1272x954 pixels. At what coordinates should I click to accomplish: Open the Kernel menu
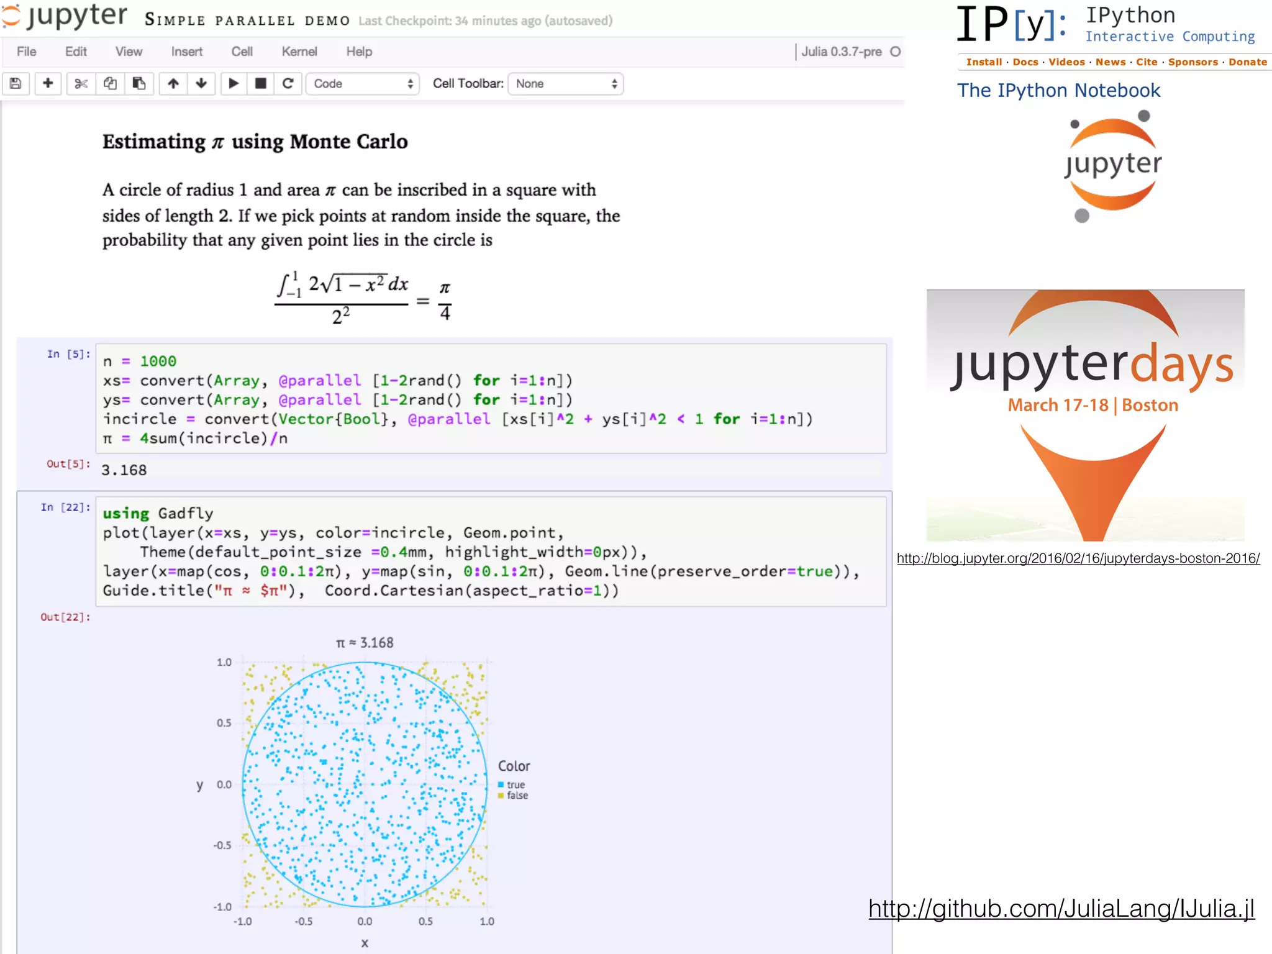point(299,52)
